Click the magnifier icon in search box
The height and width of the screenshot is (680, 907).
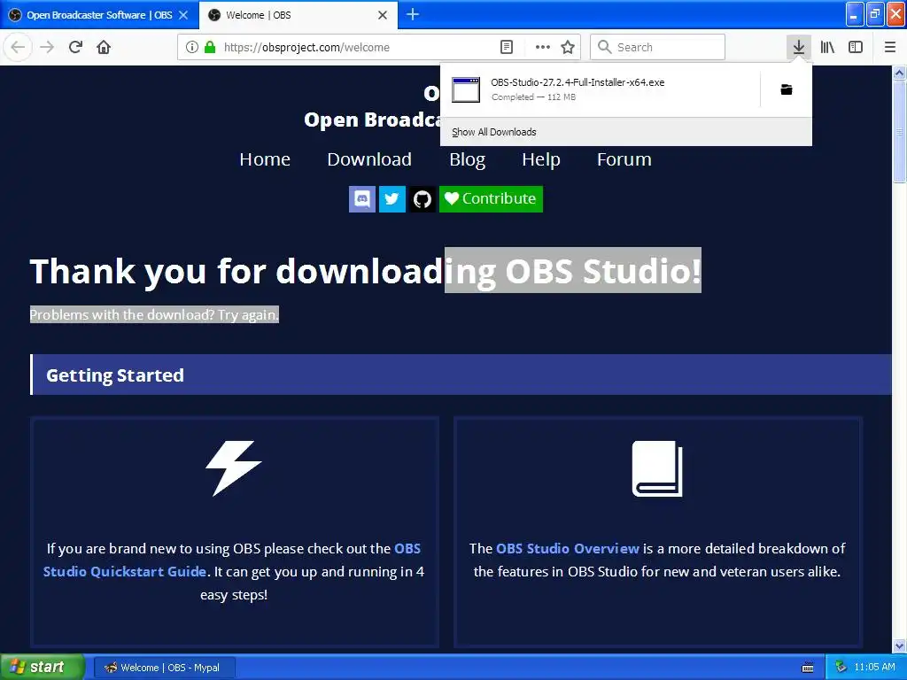pyautogui.click(x=604, y=47)
